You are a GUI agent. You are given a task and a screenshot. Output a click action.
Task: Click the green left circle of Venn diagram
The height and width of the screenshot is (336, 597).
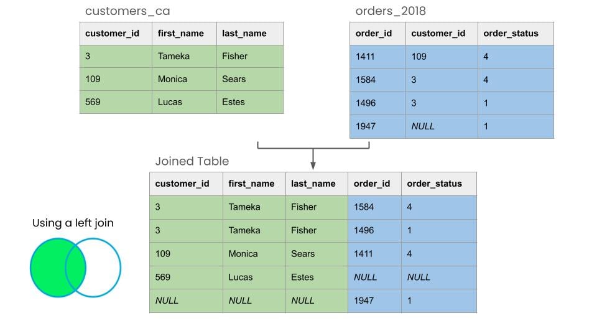pyautogui.click(x=58, y=268)
